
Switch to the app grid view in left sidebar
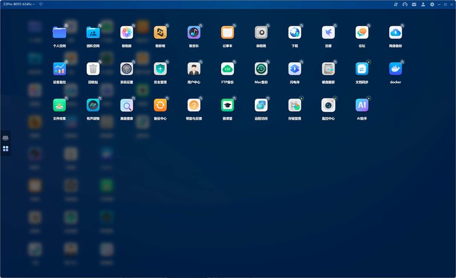[6, 149]
